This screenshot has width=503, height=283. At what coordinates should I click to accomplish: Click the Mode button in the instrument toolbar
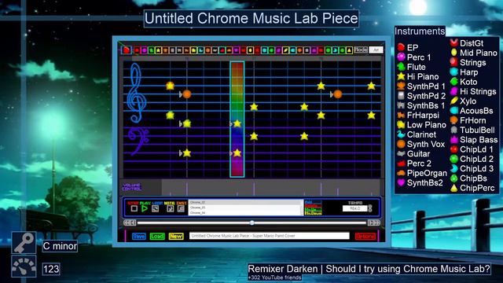coord(361,50)
